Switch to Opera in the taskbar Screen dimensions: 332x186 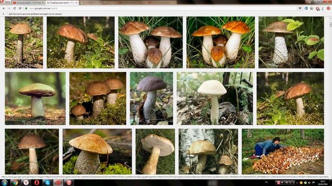pyautogui.click(x=37, y=182)
